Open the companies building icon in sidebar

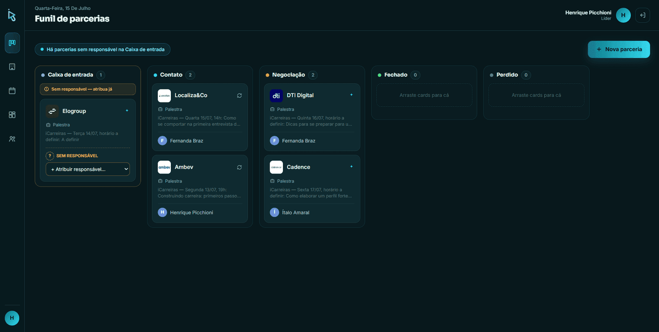tap(12, 67)
